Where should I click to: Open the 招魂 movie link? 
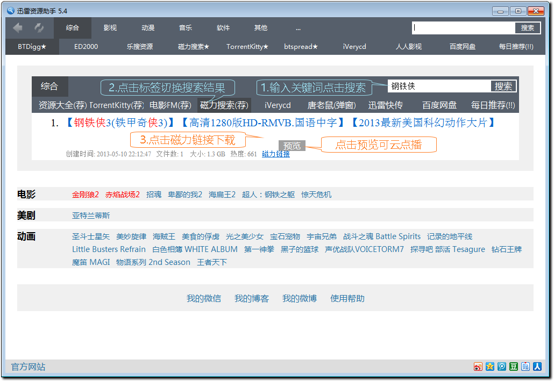pyautogui.click(x=154, y=195)
